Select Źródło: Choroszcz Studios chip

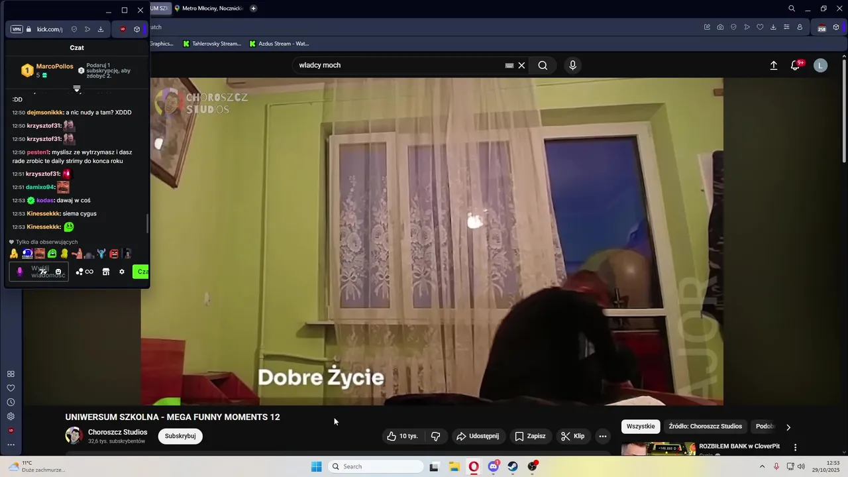[x=705, y=426]
